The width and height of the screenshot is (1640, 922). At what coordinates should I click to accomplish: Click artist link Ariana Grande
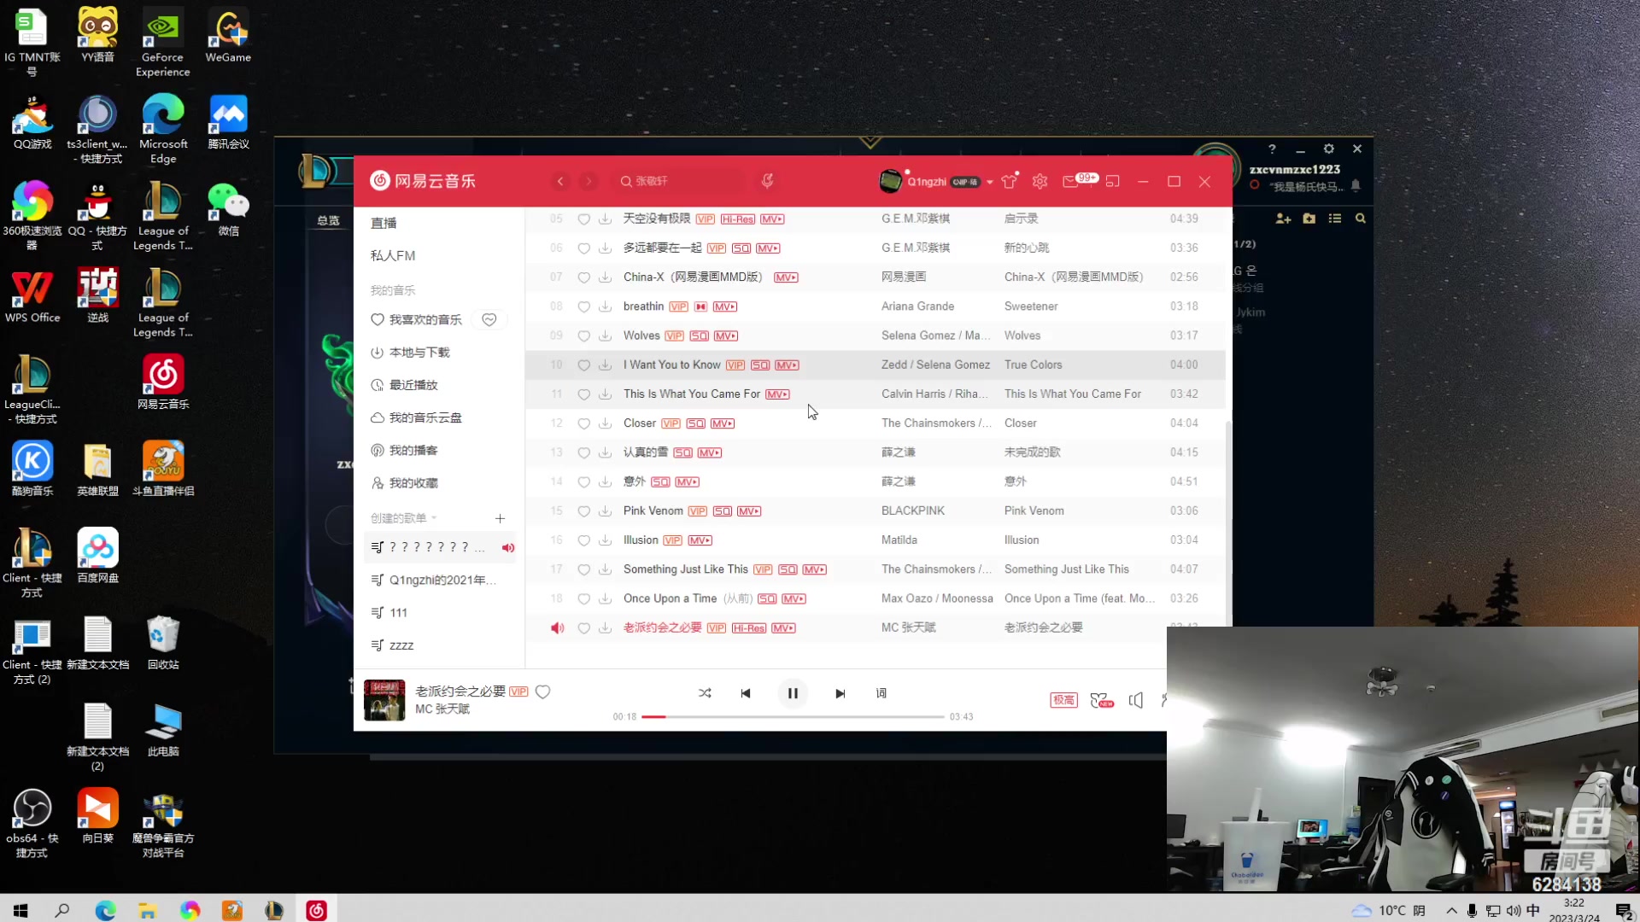click(x=917, y=306)
